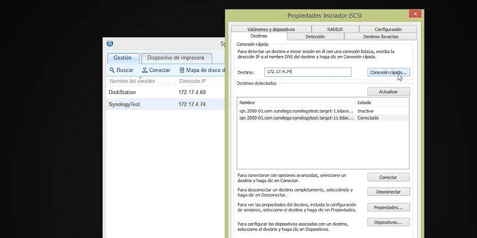This screenshot has height=238, width=477.
Task: Click the Conectado status cell
Action: (x=368, y=118)
